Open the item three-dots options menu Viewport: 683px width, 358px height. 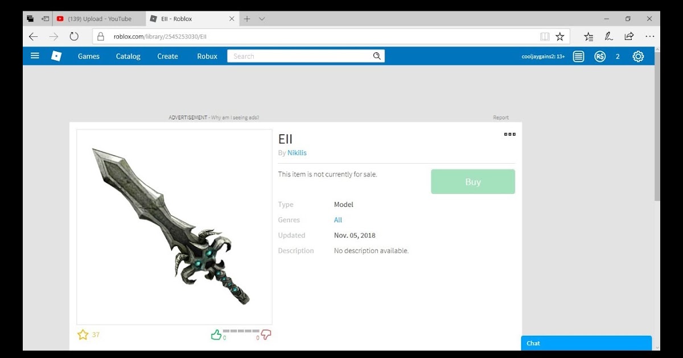click(x=509, y=134)
